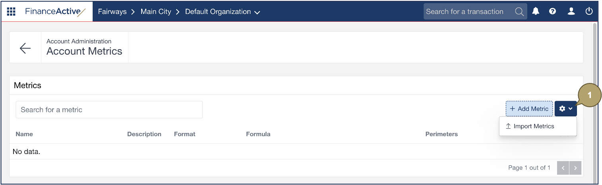Image resolution: width=602 pixels, height=185 pixels.
Task: Select Import Metrics from menu
Action: (x=534, y=126)
